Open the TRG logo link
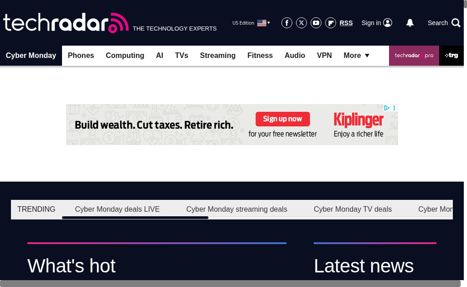 click(x=451, y=56)
